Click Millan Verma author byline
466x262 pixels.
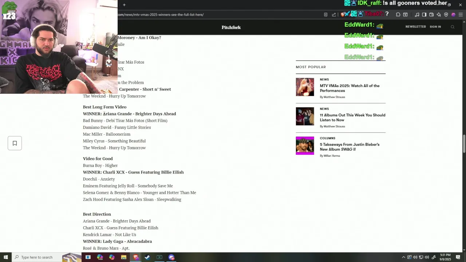332,156
